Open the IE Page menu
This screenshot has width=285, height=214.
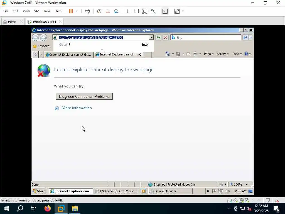coord(208,54)
